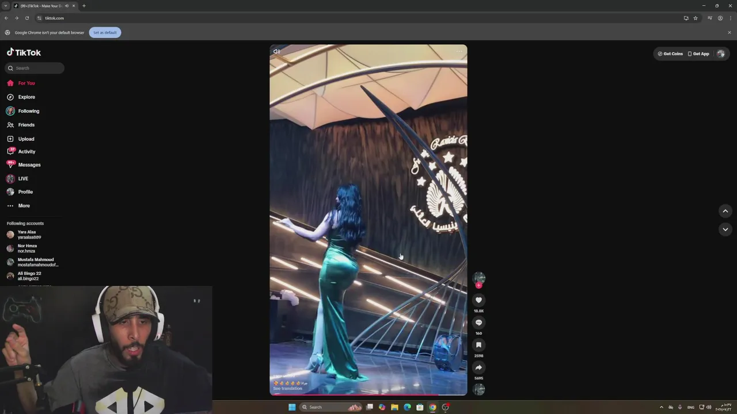Image resolution: width=737 pixels, height=414 pixels.
Task: Open the Activity notifications
Action: pyautogui.click(x=21, y=152)
